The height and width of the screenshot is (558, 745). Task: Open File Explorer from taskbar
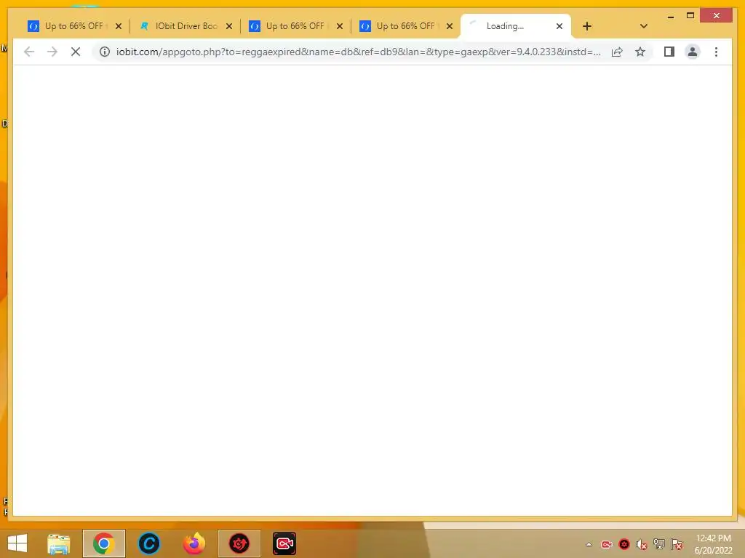tap(59, 543)
